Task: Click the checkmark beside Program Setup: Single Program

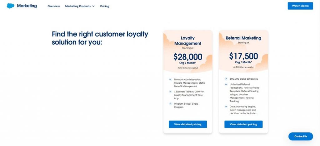Action: pos(170,103)
